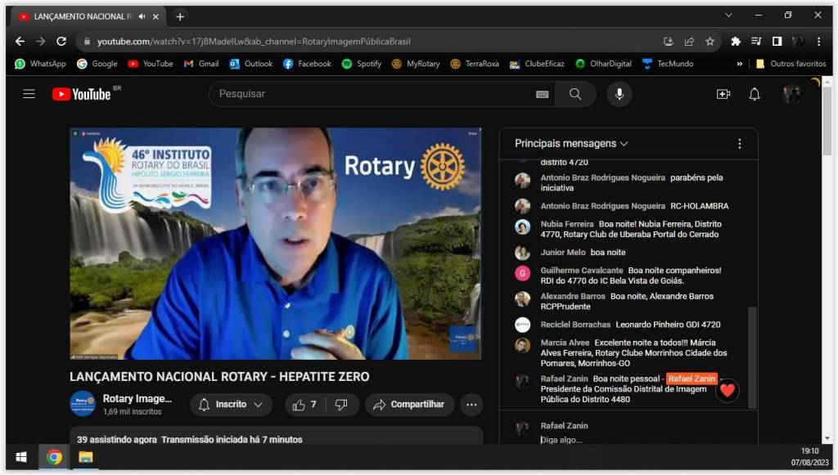Click the Compartilhar share button
This screenshot has height=475, width=838.
[409, 405]
